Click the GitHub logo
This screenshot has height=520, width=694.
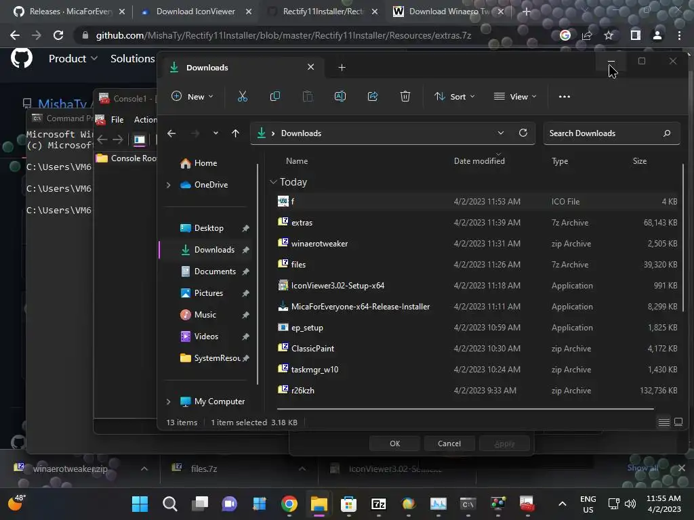21,58
